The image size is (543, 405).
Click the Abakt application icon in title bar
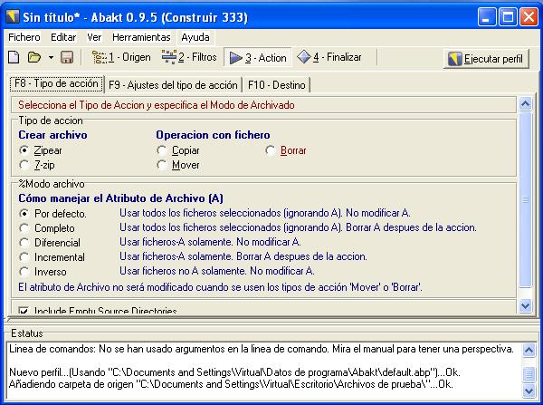[x=13, y=16]
